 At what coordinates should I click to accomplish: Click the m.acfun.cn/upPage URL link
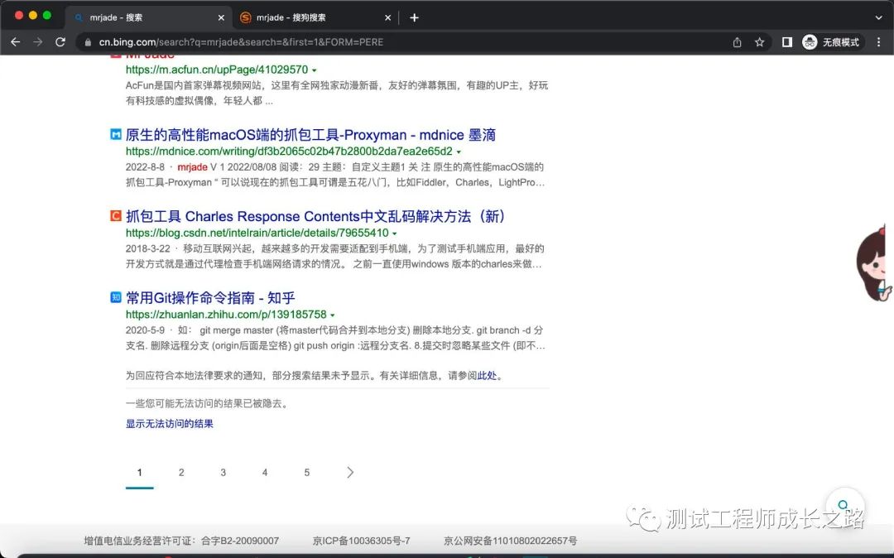217,70
